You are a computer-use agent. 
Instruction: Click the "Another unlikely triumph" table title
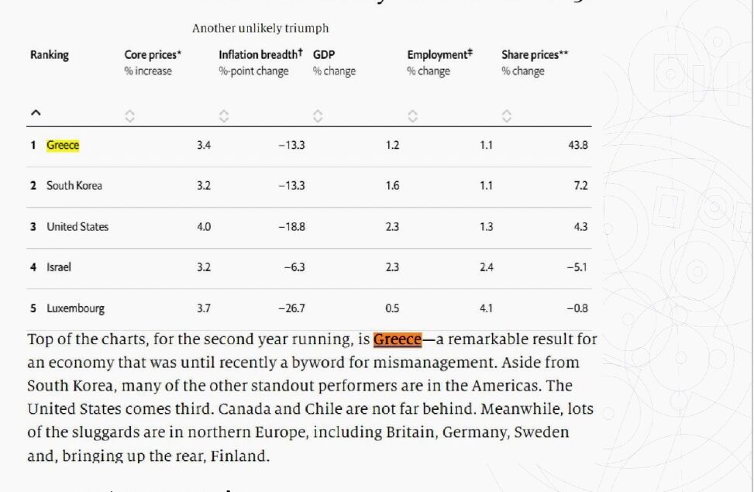pos(260,29)
